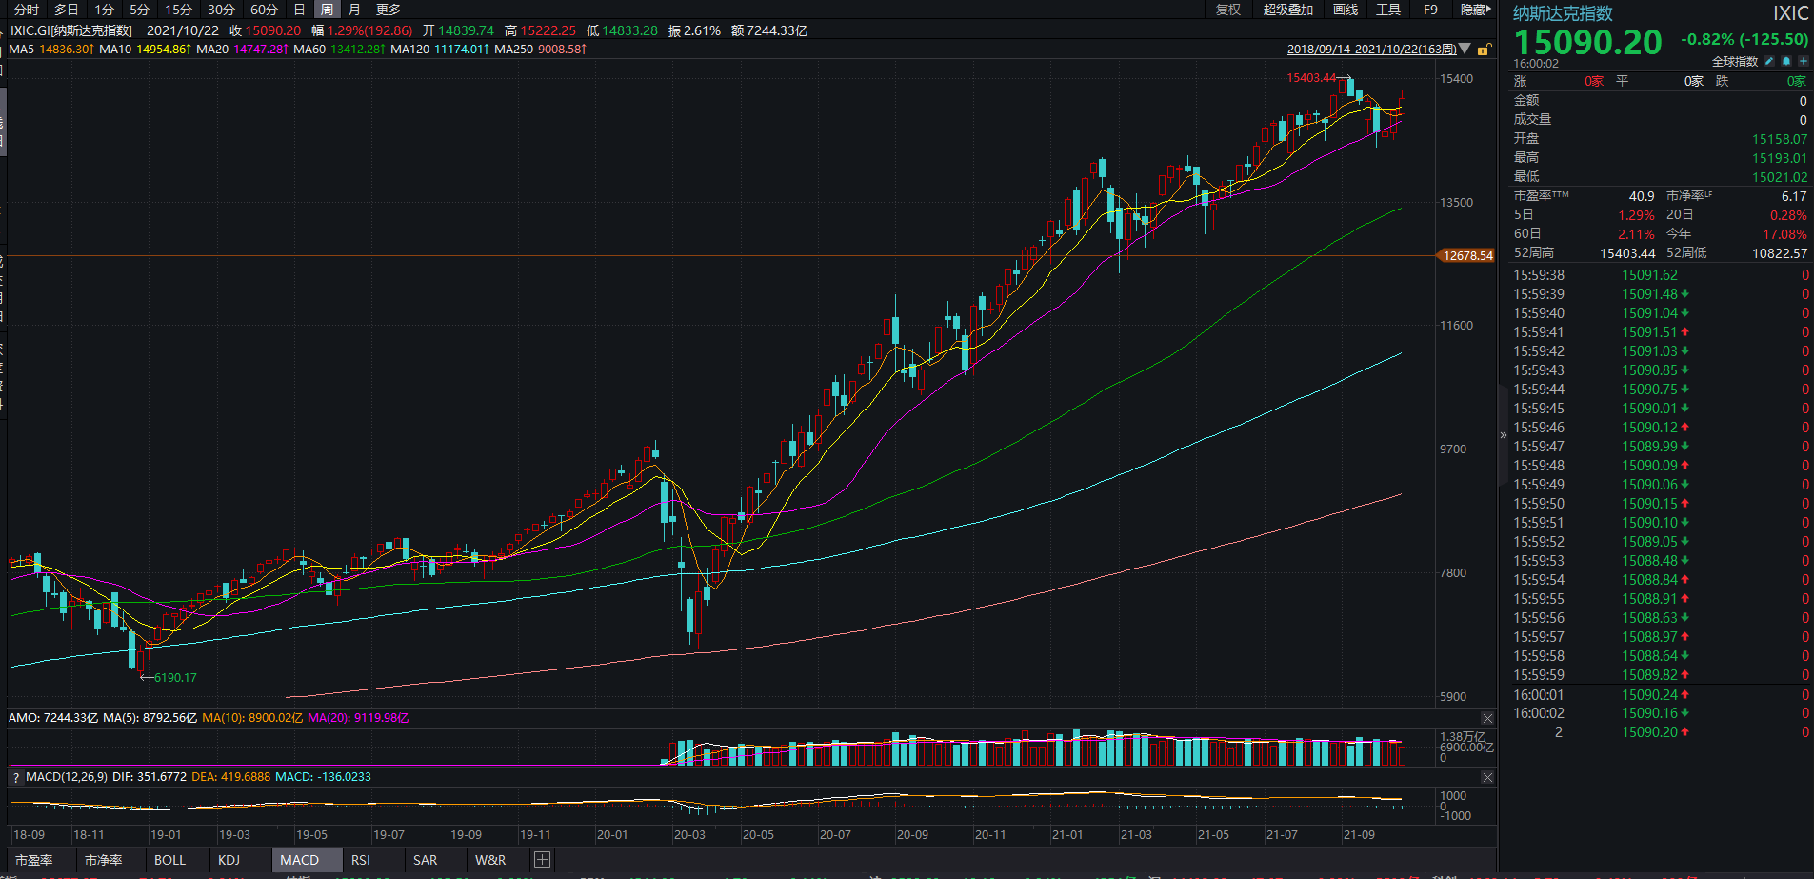Open the date range dropdown triangle
The height and width of the screenshot is (879, 1814).
coord(1465,49)
